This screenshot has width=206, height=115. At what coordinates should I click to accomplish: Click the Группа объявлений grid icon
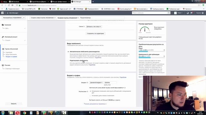pos(3,49)
